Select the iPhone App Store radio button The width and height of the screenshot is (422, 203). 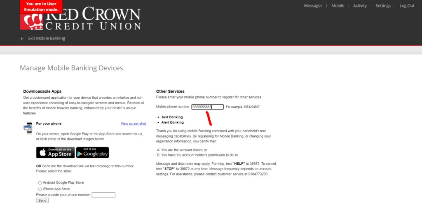click(x=40, y=189)
